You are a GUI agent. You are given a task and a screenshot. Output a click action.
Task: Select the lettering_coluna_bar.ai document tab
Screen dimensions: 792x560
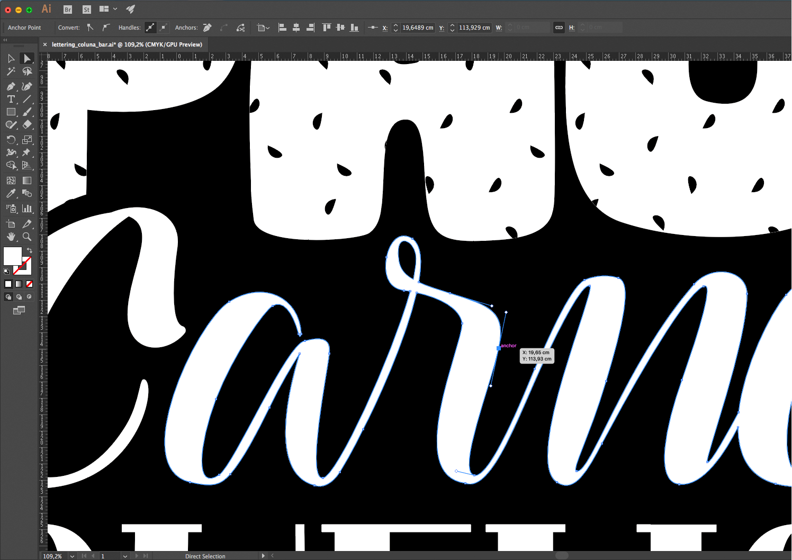pos(127,44)
